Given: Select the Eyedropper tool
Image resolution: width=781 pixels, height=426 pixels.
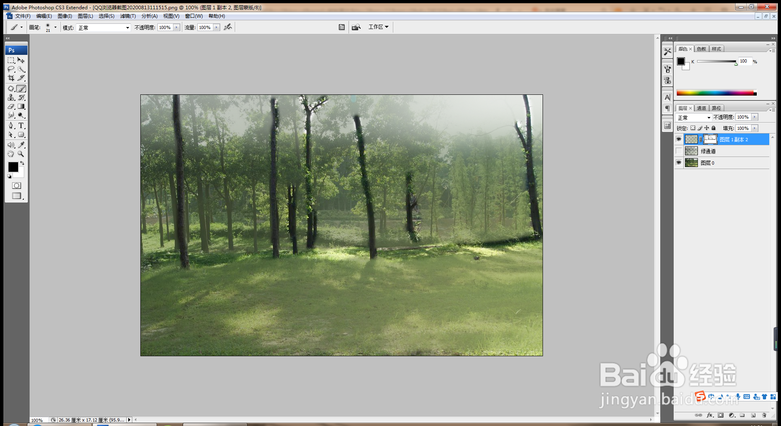Looking at the screenshot, I should tap(21, 145).
